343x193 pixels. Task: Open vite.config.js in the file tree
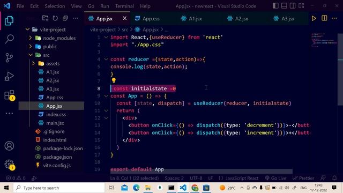pyautogui.click(x=57, y=166)
